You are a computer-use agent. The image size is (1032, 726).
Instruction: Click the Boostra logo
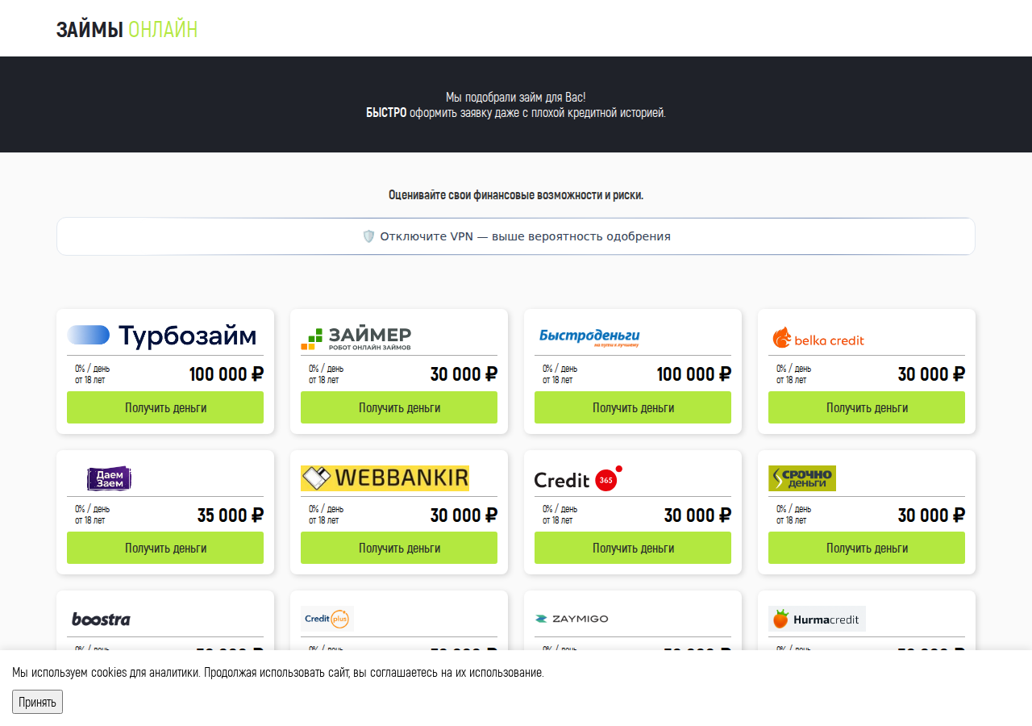[101, 619]
